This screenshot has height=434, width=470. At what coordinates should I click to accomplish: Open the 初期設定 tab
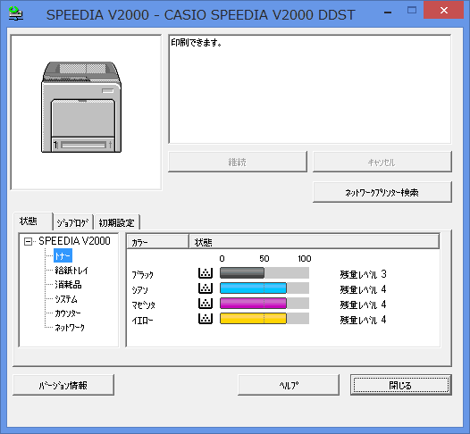click(116, 222)
